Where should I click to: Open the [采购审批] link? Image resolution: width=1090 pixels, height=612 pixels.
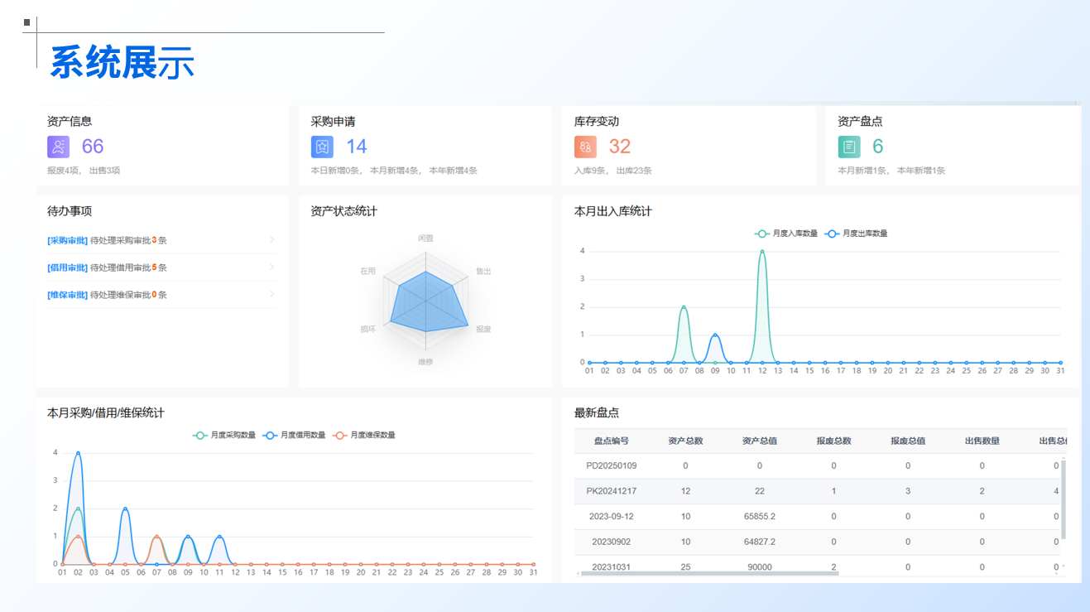(67, 240)
